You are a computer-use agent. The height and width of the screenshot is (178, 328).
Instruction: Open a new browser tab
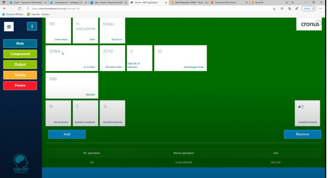click(x=292, y=2)
